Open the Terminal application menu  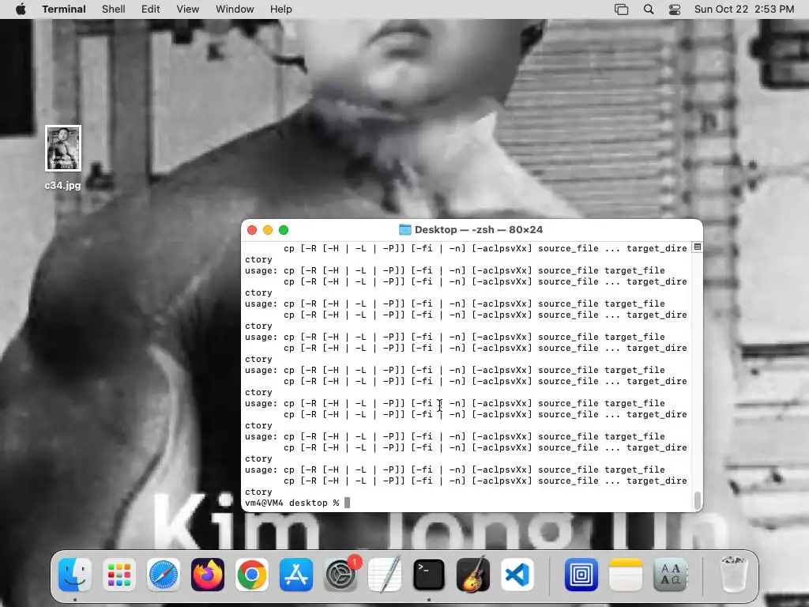(64, 9)
